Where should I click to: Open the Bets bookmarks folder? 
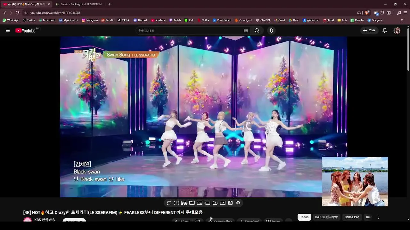[342, 20]
